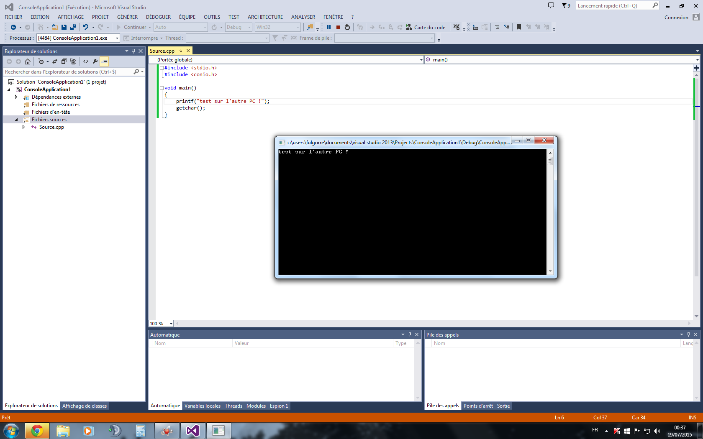The image size is (703, 439).
Task: Open Properties wrench icon in Solution Explorer
Action: pyautogui.click(x=95, y=61)
